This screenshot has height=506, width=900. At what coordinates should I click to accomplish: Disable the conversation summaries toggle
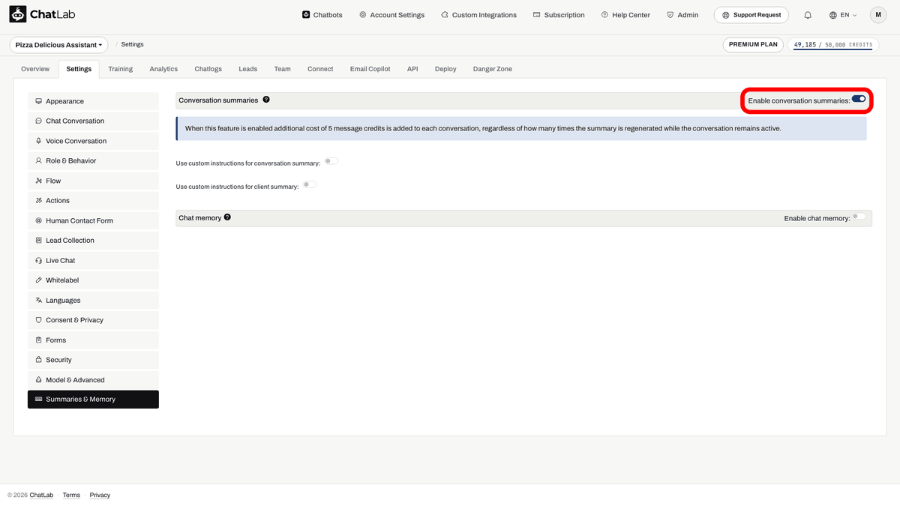pyautogui.click(x=859, y=99)
